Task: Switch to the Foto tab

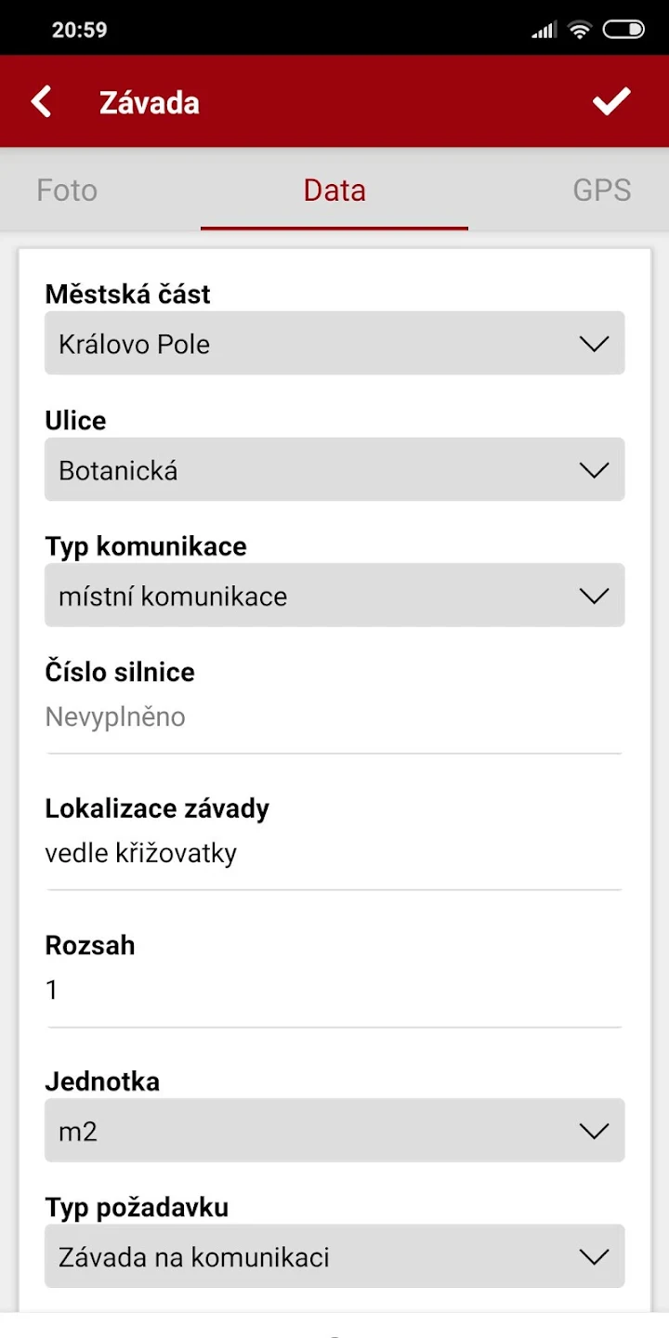Action: click(67, 190)
